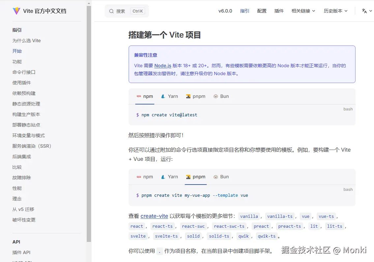374x262 pixels.
Task: Open 破坏性变更 in sidebar
Action: point(24,220)
